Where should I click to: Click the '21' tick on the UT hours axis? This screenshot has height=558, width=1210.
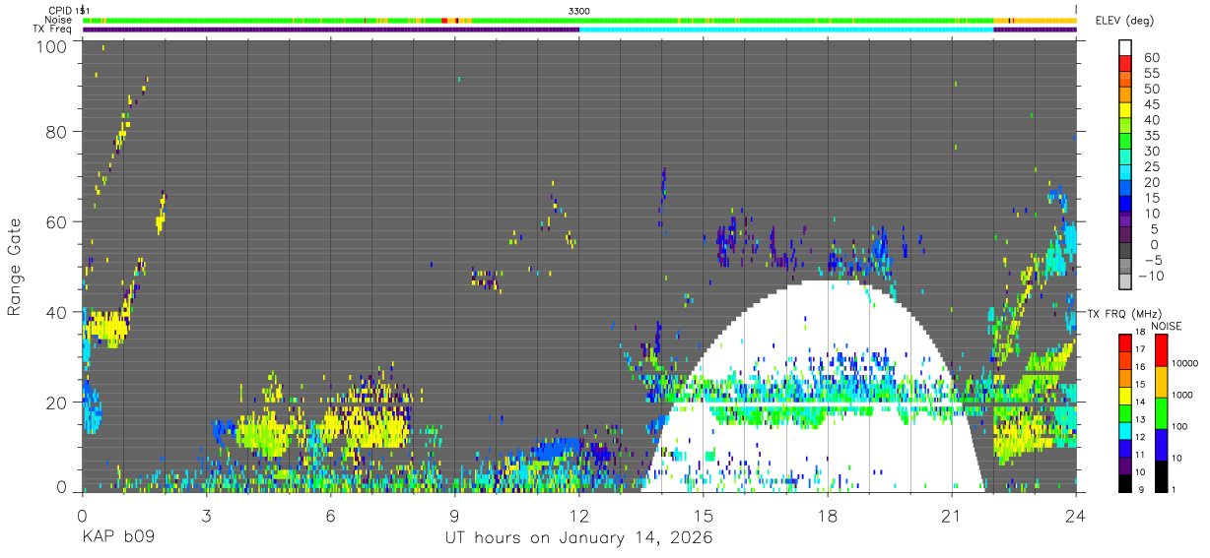tap(952, 515)
